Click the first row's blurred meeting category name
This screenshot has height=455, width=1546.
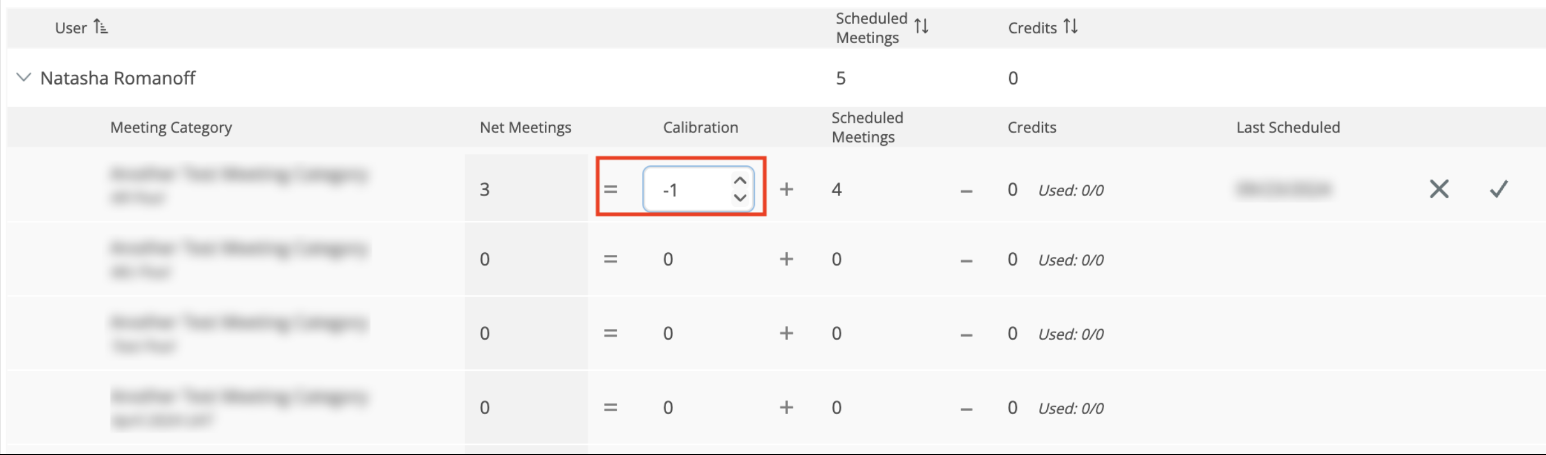[239, 175]
